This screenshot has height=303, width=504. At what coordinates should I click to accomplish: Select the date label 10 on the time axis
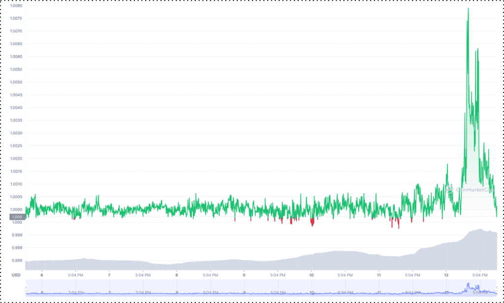click(311, 274)
